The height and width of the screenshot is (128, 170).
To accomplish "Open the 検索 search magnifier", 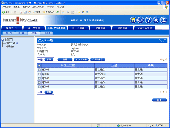I will tap(37, 12).
